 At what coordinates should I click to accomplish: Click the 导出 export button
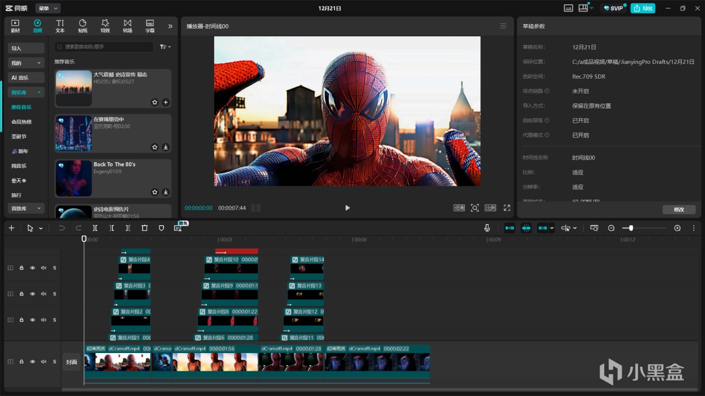(643, 8)
